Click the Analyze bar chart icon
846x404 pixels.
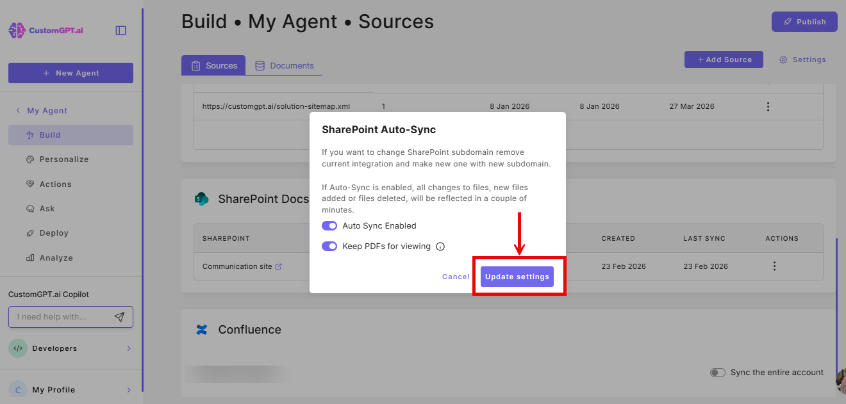click(30, 258)
